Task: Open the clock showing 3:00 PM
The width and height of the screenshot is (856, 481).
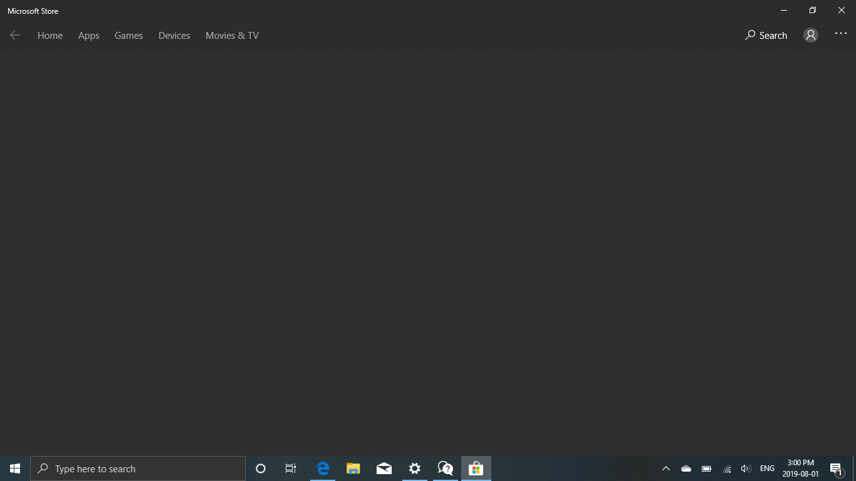Action: 801,468
